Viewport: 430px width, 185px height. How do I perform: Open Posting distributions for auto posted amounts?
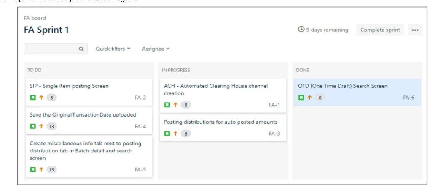click(x=223, y=128)
